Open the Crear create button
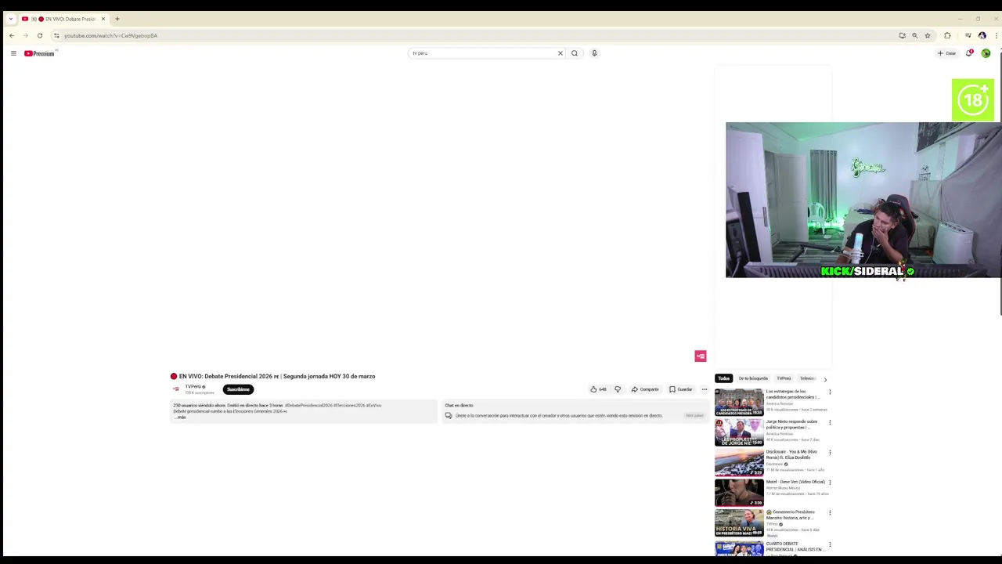 [x=947, y=53]
